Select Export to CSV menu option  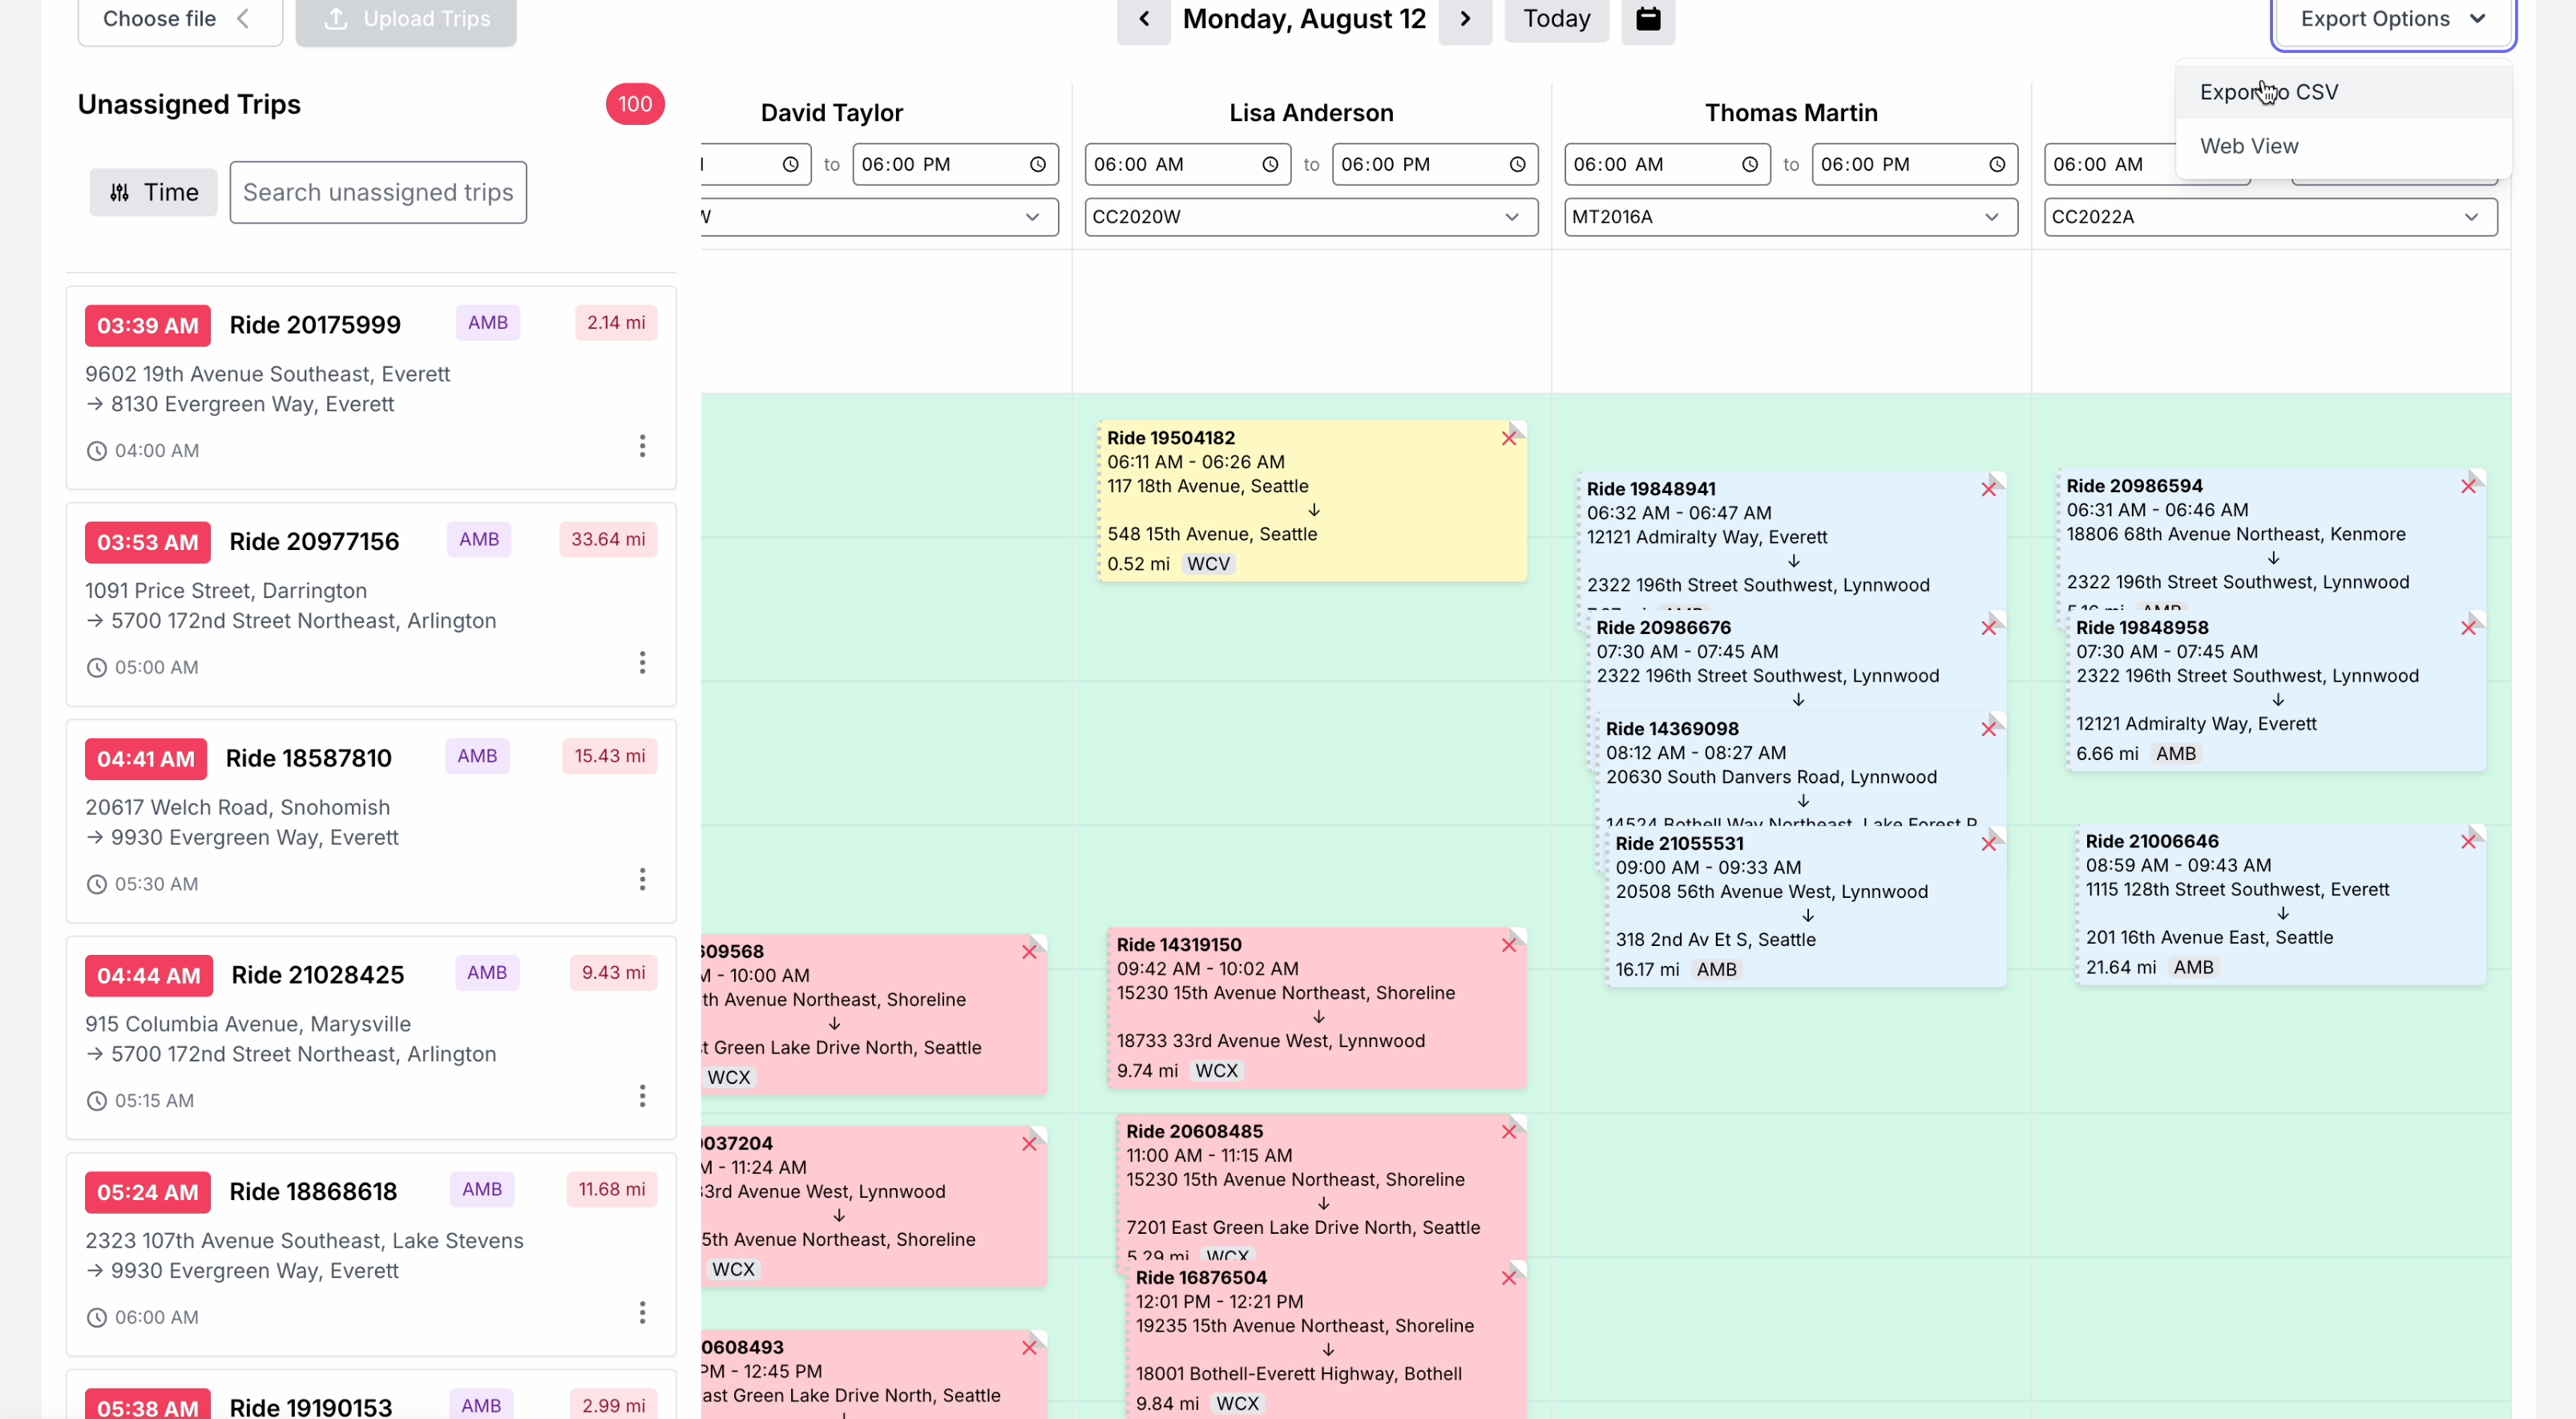[2268, 92]
